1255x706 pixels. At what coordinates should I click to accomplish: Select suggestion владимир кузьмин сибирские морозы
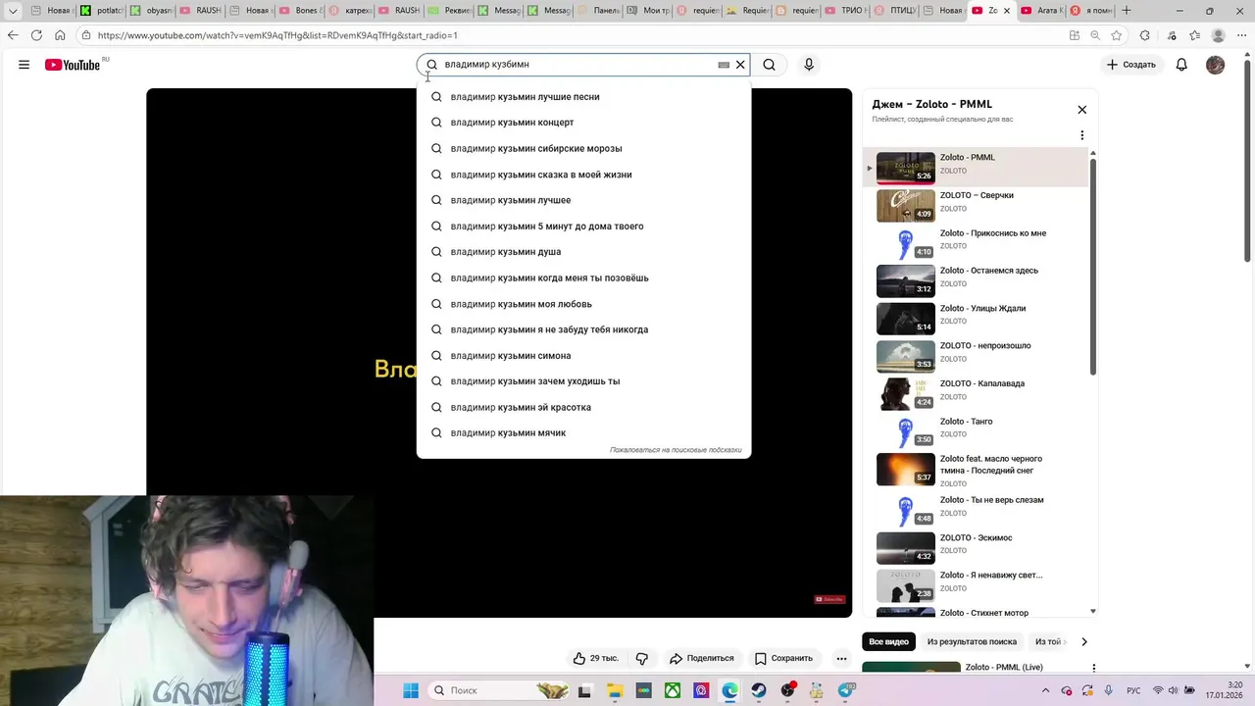(x=583, y=149)
